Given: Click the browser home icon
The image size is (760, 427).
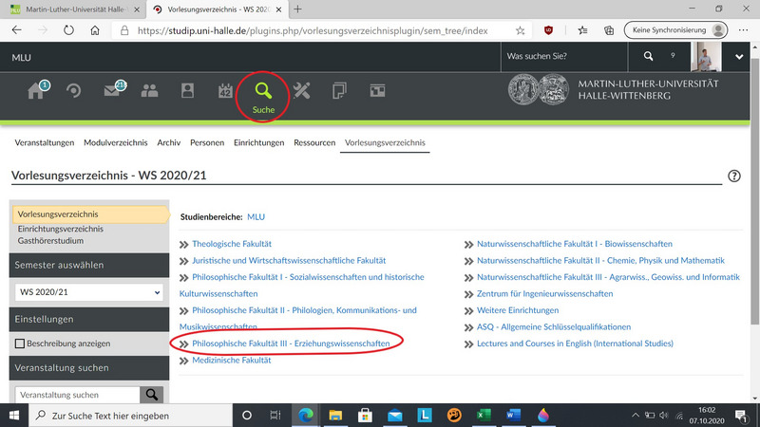Looking at the screenshot, I should (x=94, y=30).
